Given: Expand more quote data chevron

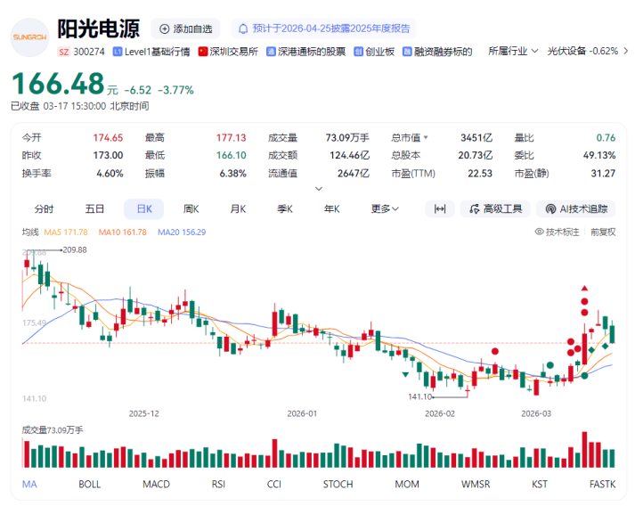Looking at the screenshot, I should tap(319, 188).
